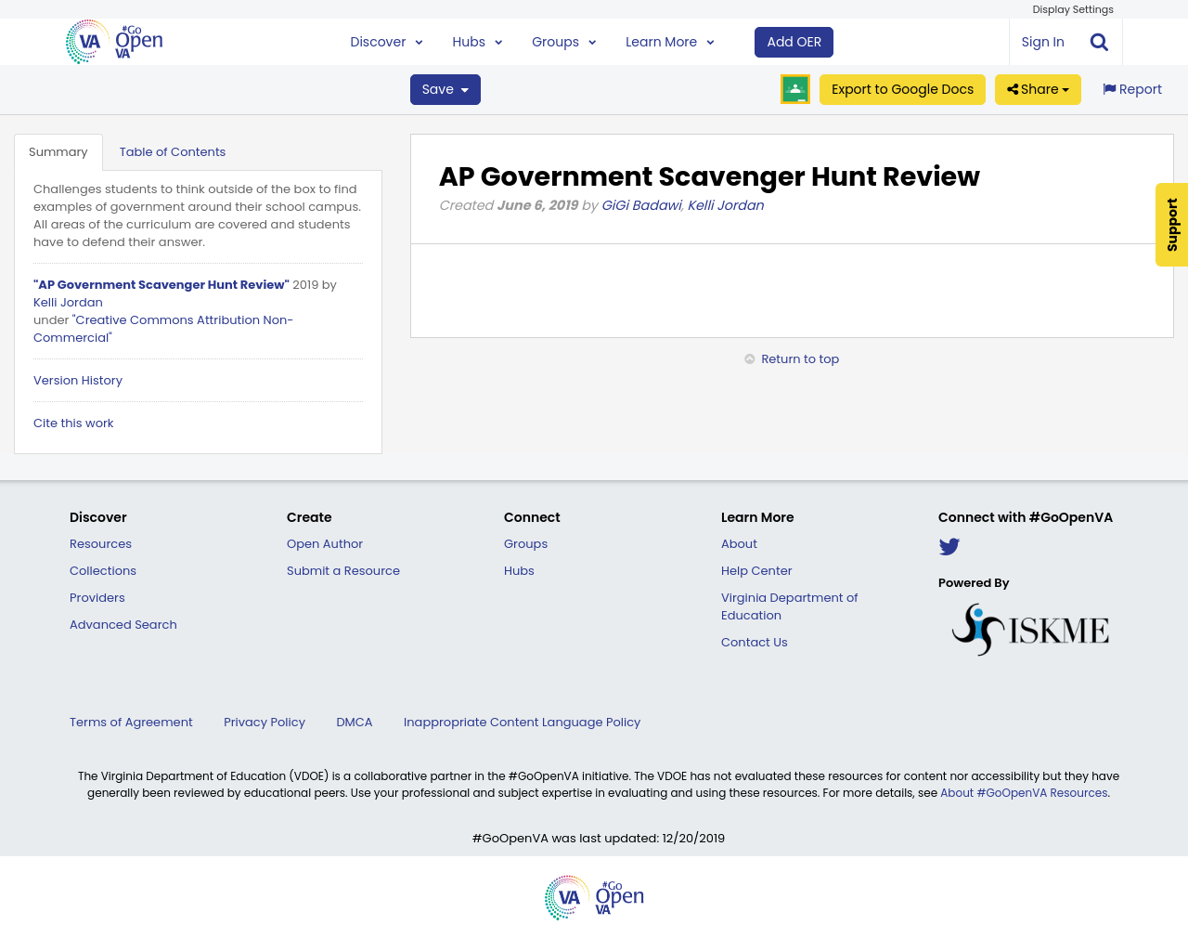This screenshot has width=1188, height=951.
Task: Switch to the Table of Contents tab
Action: [173, 150]
